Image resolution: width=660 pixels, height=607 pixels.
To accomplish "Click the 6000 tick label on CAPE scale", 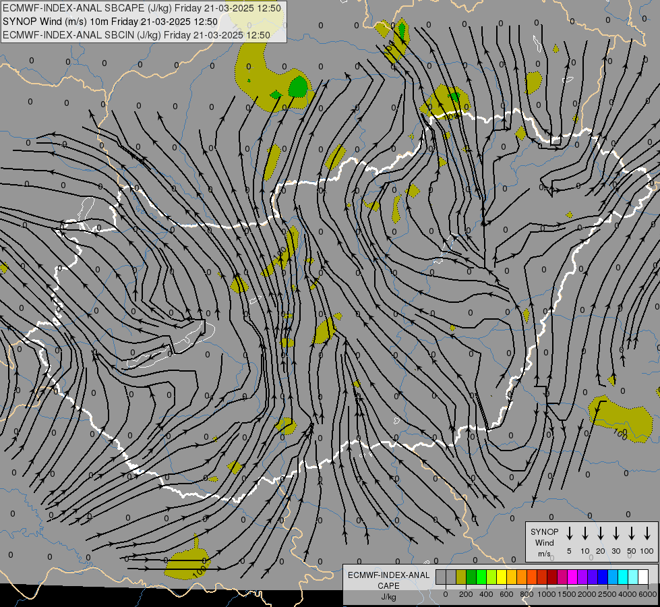I will pos(648,594).
